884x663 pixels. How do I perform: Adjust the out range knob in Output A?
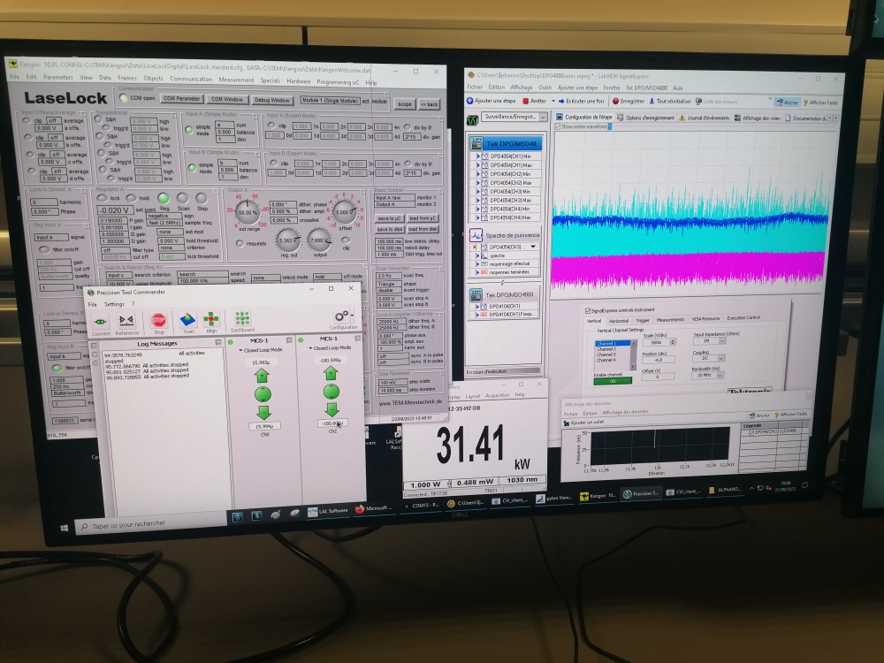pos(248,213)
